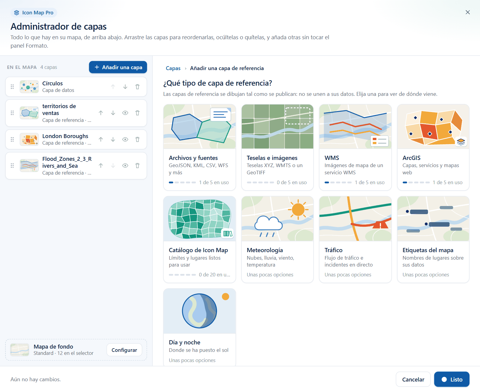Click drag handle of London Boroughs layer
The height and width of the screenshot is (392, 480).
pos(12,139)
